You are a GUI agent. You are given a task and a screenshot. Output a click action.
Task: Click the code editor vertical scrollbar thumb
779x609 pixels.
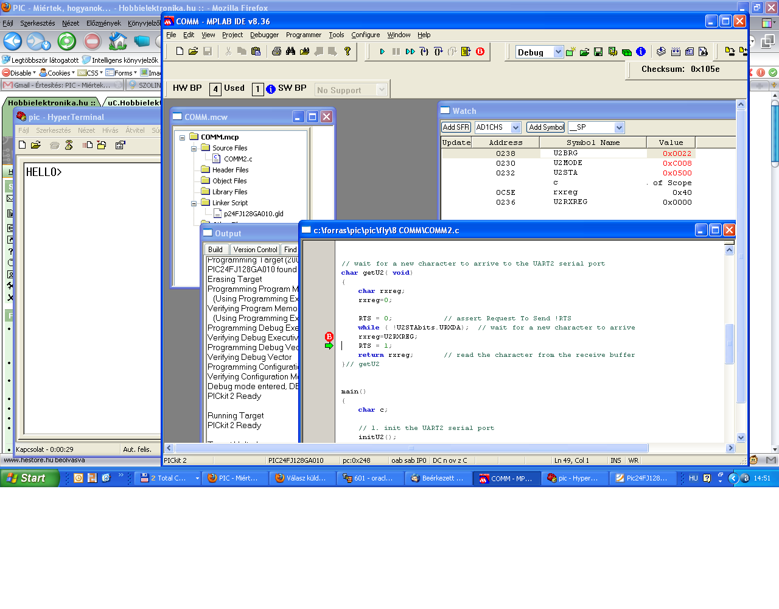click(x=730, y=343)
